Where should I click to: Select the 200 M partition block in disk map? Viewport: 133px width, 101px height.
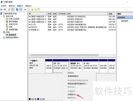click(x=112, y=66)
